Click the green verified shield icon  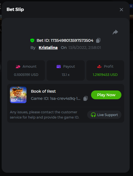tap(32, 40)
